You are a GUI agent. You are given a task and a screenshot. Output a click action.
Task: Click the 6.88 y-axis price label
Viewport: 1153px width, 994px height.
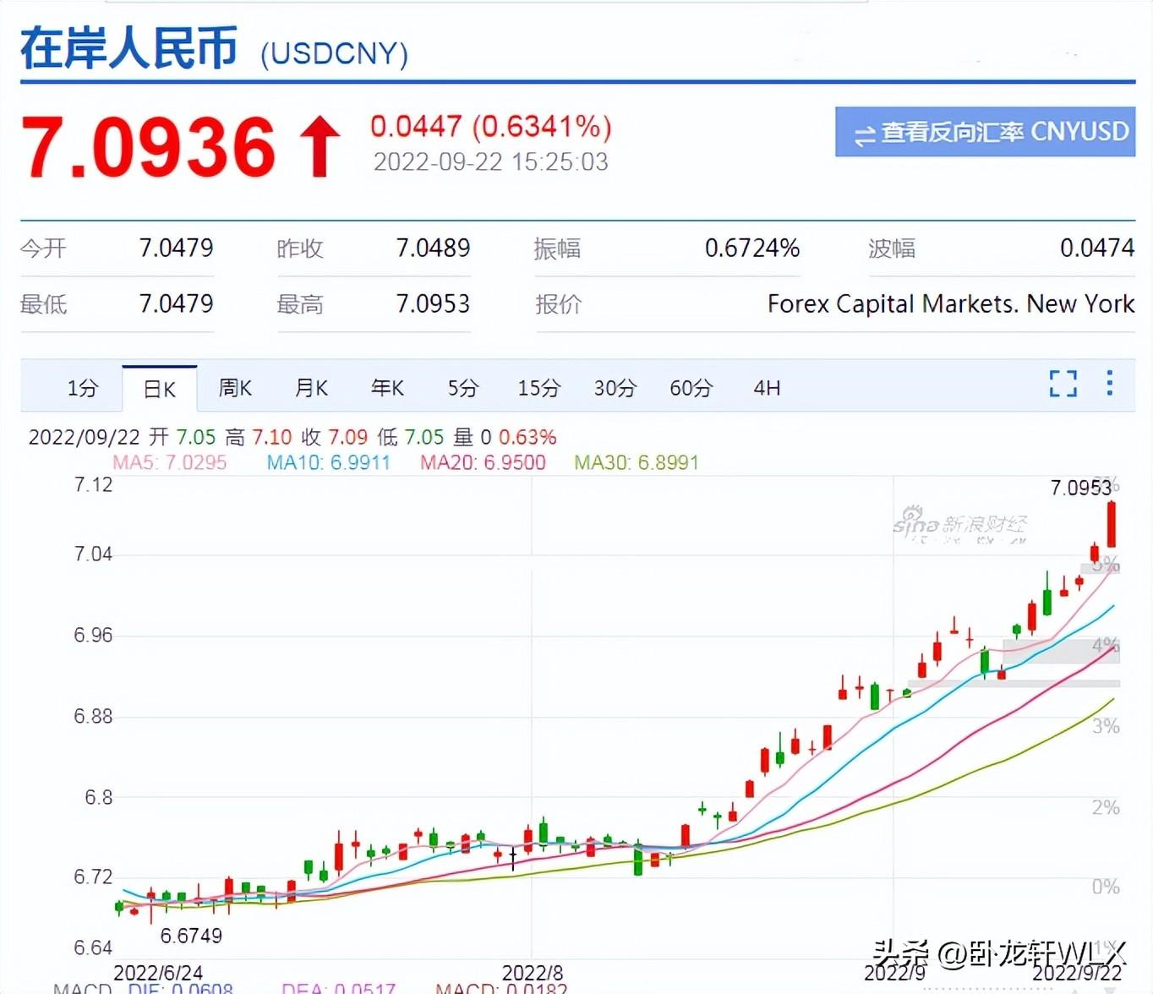click(x=93, y=717)
